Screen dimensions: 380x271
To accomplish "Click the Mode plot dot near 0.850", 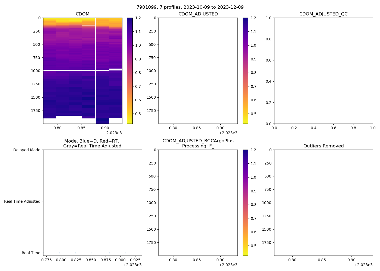I will [92, 253].
